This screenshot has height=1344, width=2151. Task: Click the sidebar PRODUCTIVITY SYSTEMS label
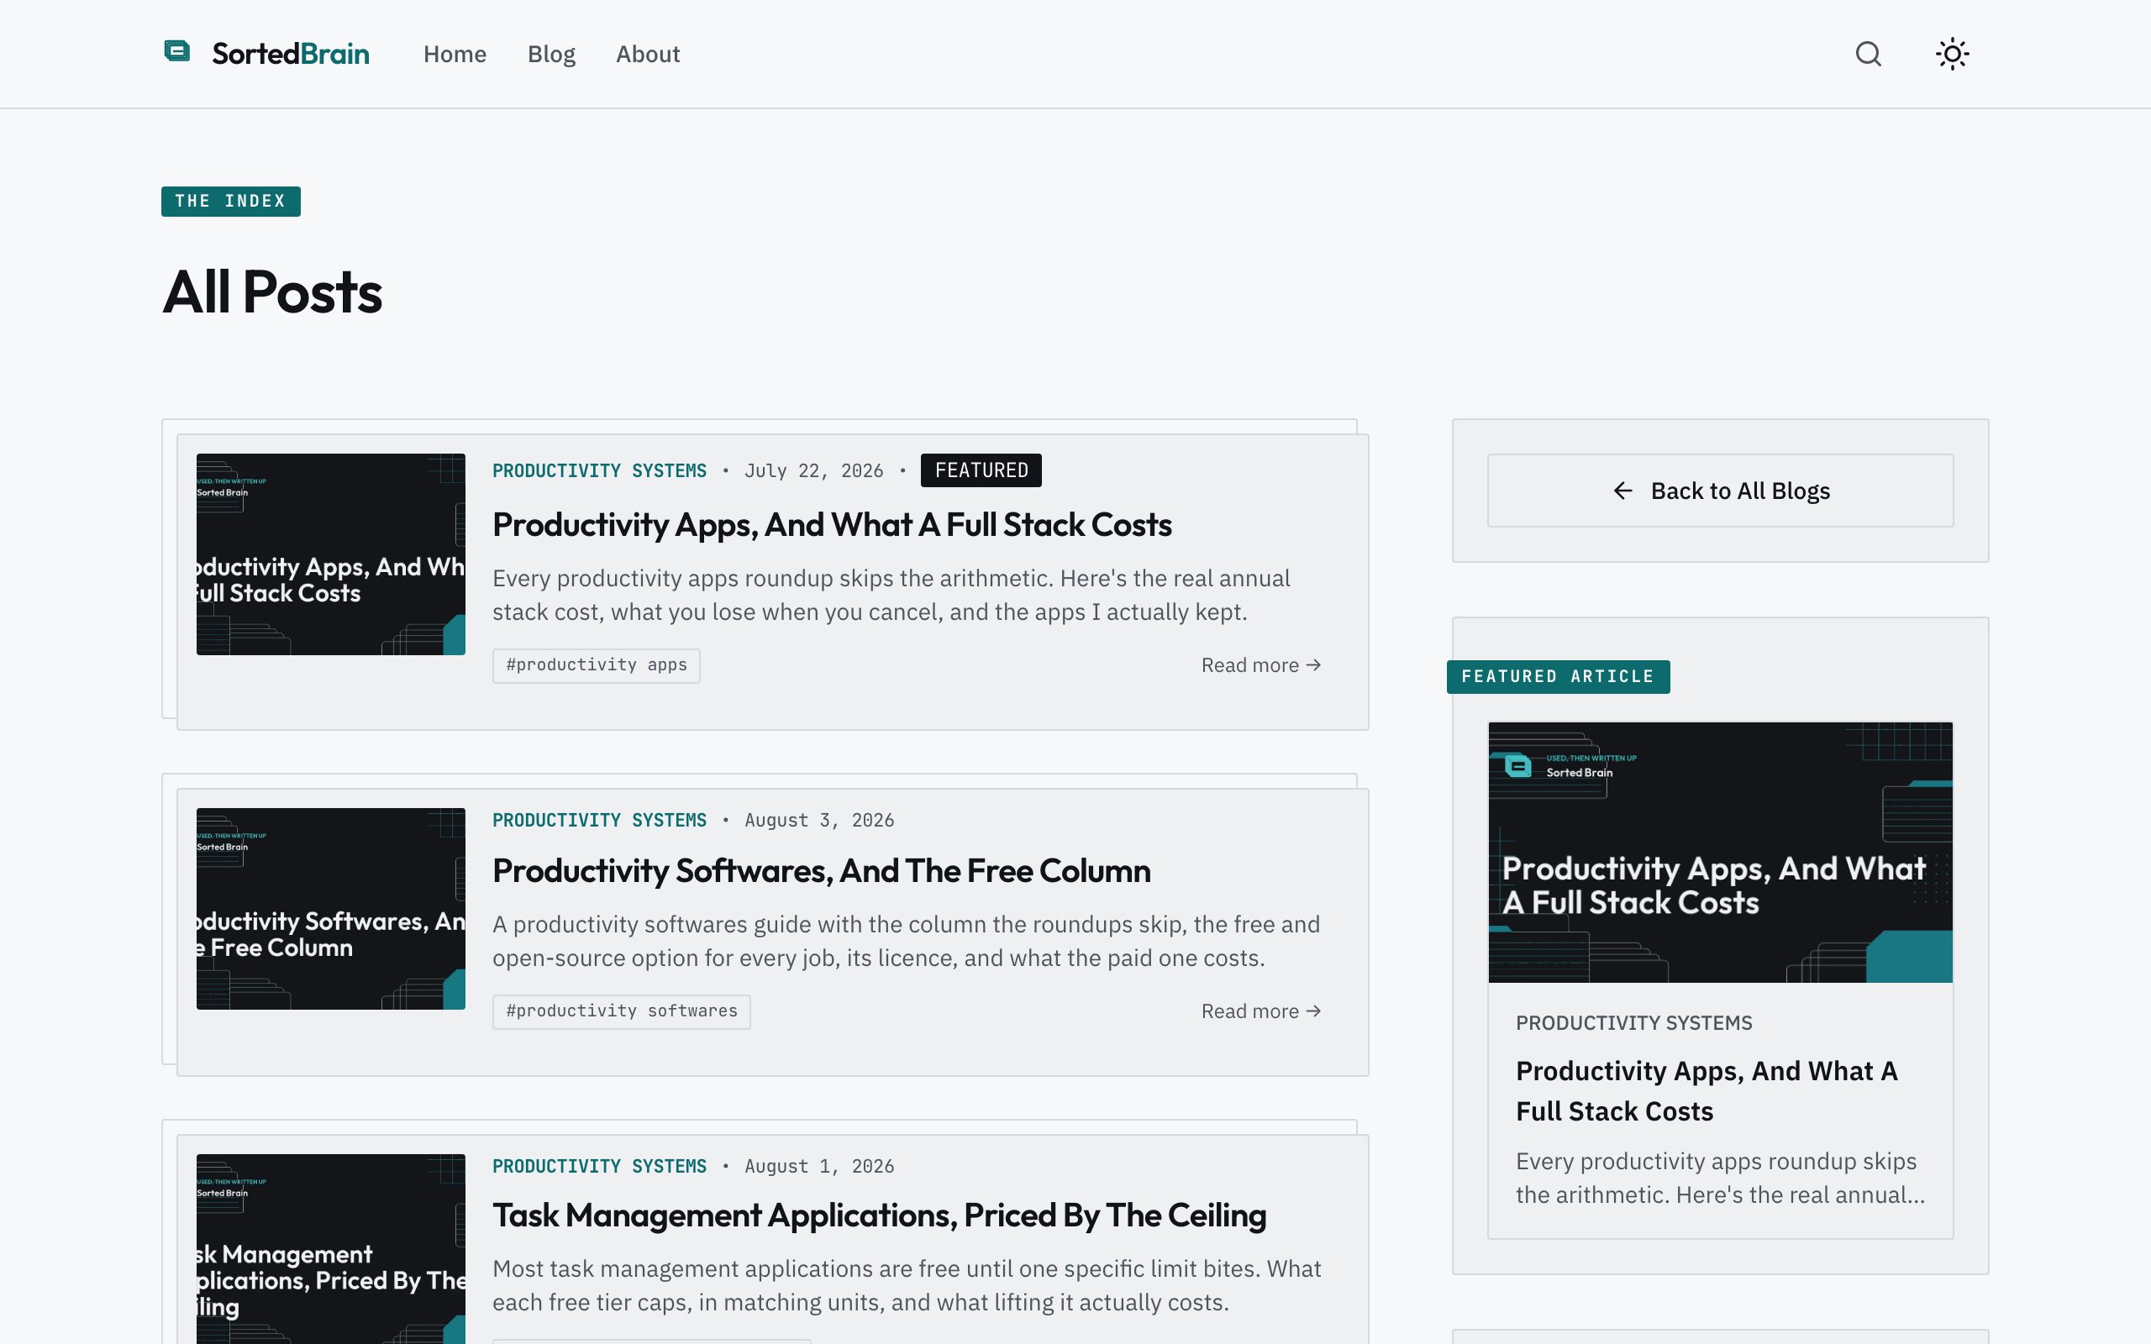click(x=1633, y=1023)
